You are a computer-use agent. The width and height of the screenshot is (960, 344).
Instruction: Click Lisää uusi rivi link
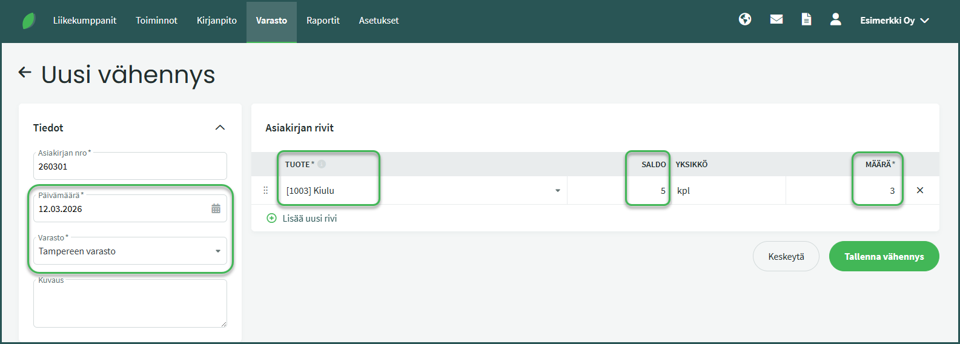pos(309,219)
